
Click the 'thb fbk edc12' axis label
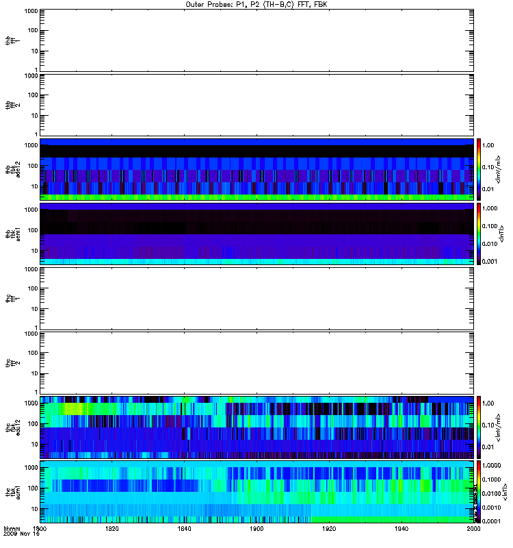point(12,169)
